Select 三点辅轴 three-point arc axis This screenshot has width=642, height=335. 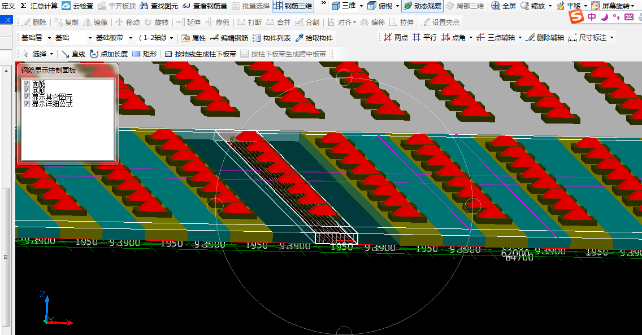pyautogui.click(x=496, y=37)
